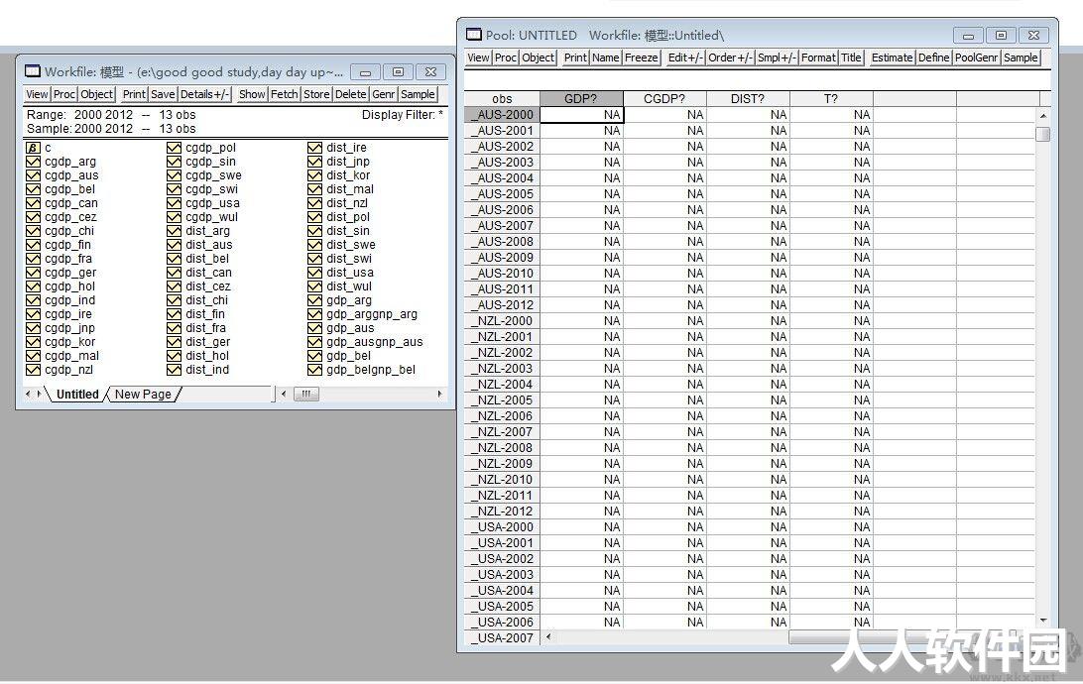
Task: Click Define in the Pool toolbar
Action: pyautogui.click(x=934, y=57)
